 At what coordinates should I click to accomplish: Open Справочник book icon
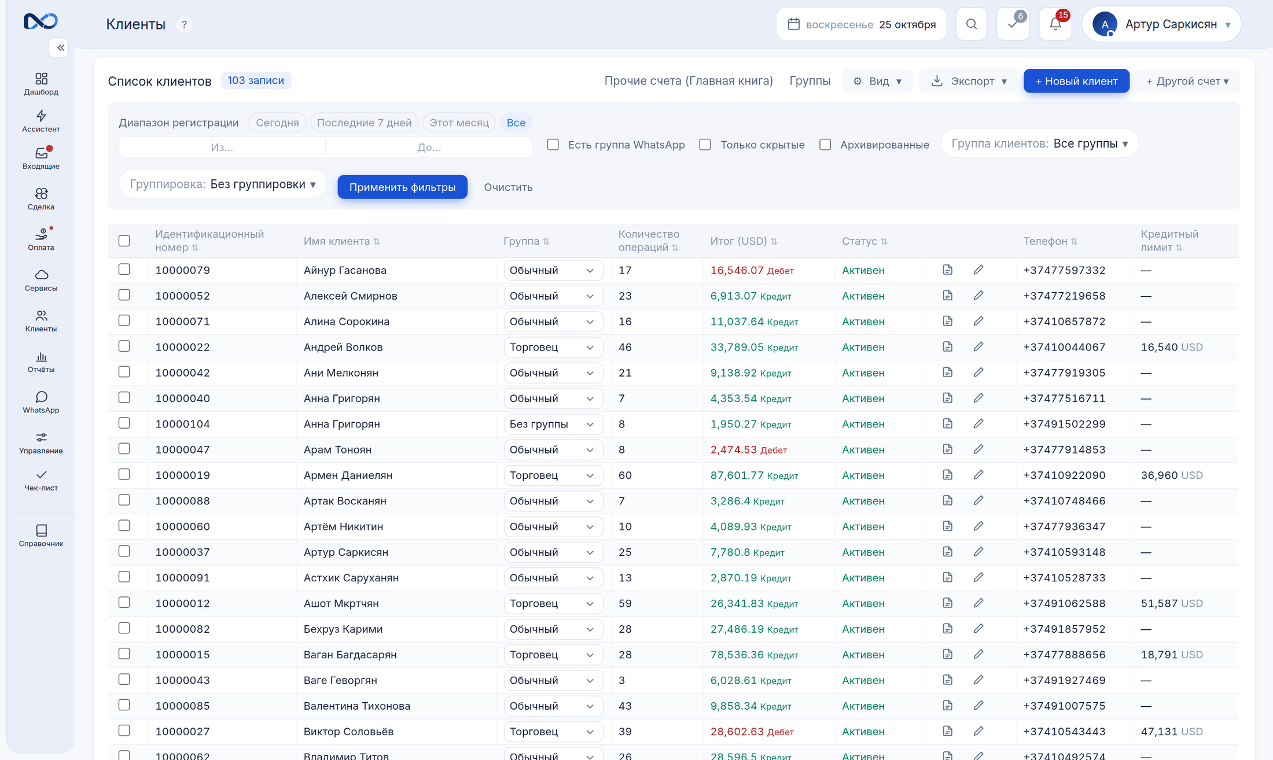coord(41,536)
